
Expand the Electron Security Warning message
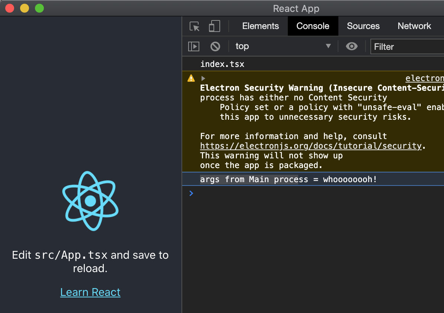[x=203, y=78]
